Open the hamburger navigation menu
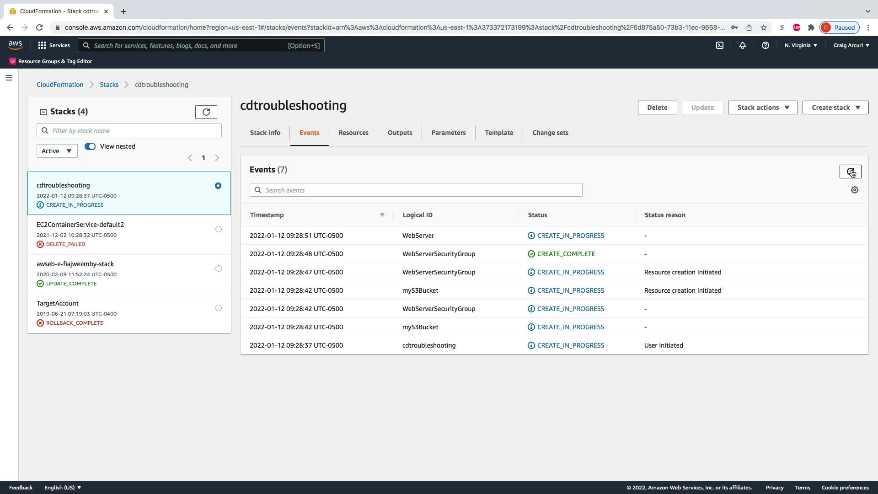This screenshot has height=494, width=878. pyautogui.click(x=9, y=78)
